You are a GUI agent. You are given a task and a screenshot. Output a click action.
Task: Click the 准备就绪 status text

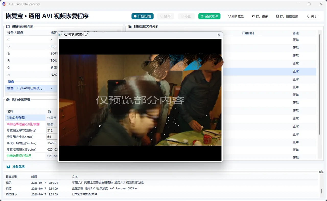coord(18,167)
